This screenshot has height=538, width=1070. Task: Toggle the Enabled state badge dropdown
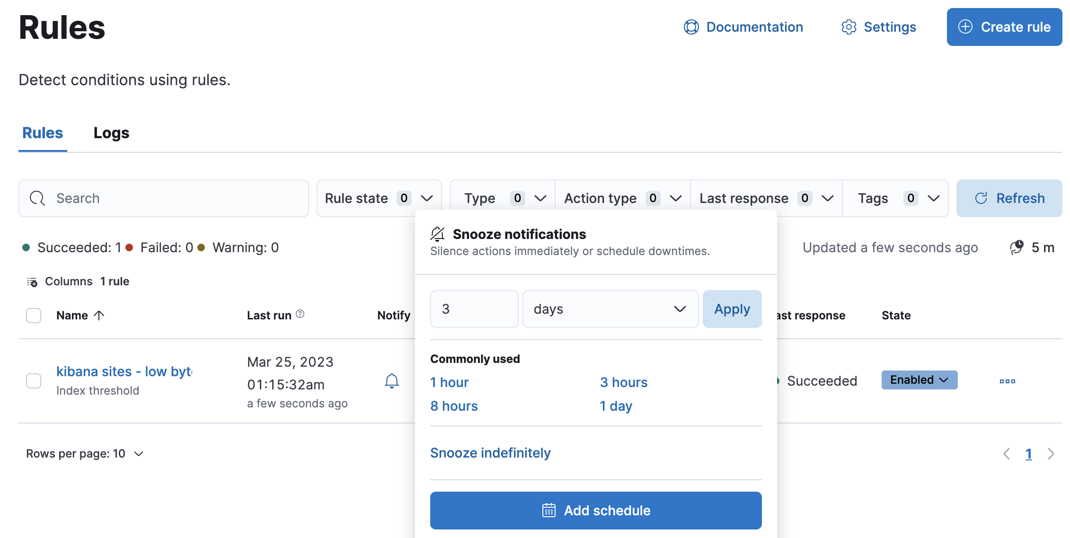tap(919, 380)
